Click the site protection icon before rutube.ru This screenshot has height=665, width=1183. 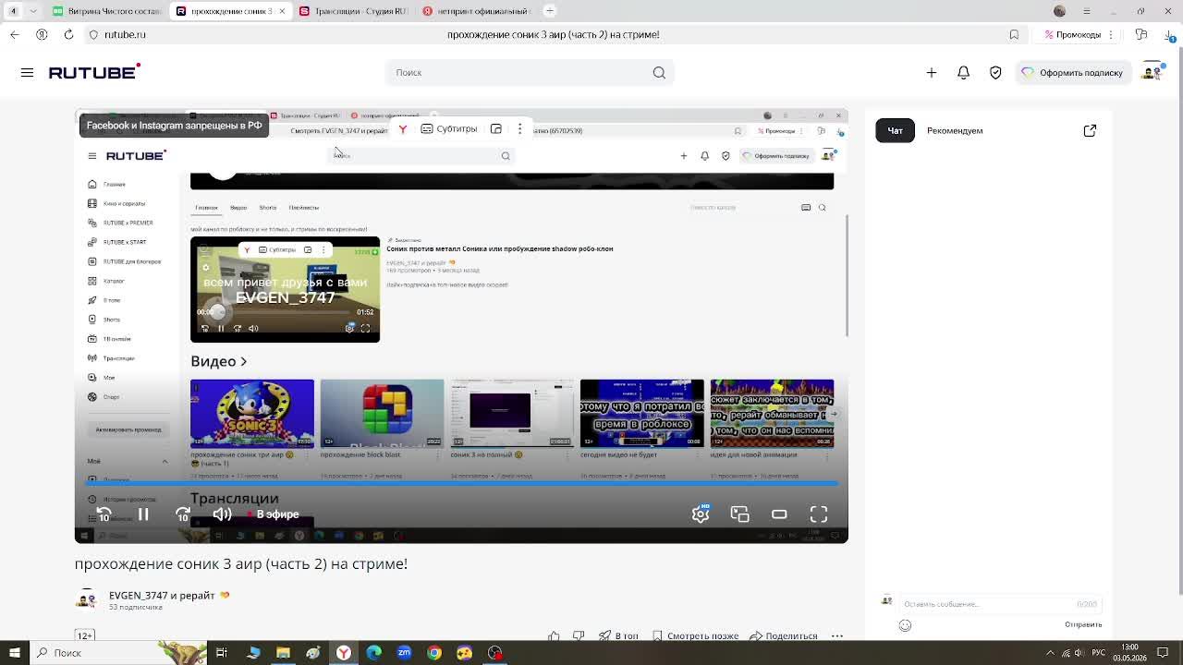pos(93,34)
